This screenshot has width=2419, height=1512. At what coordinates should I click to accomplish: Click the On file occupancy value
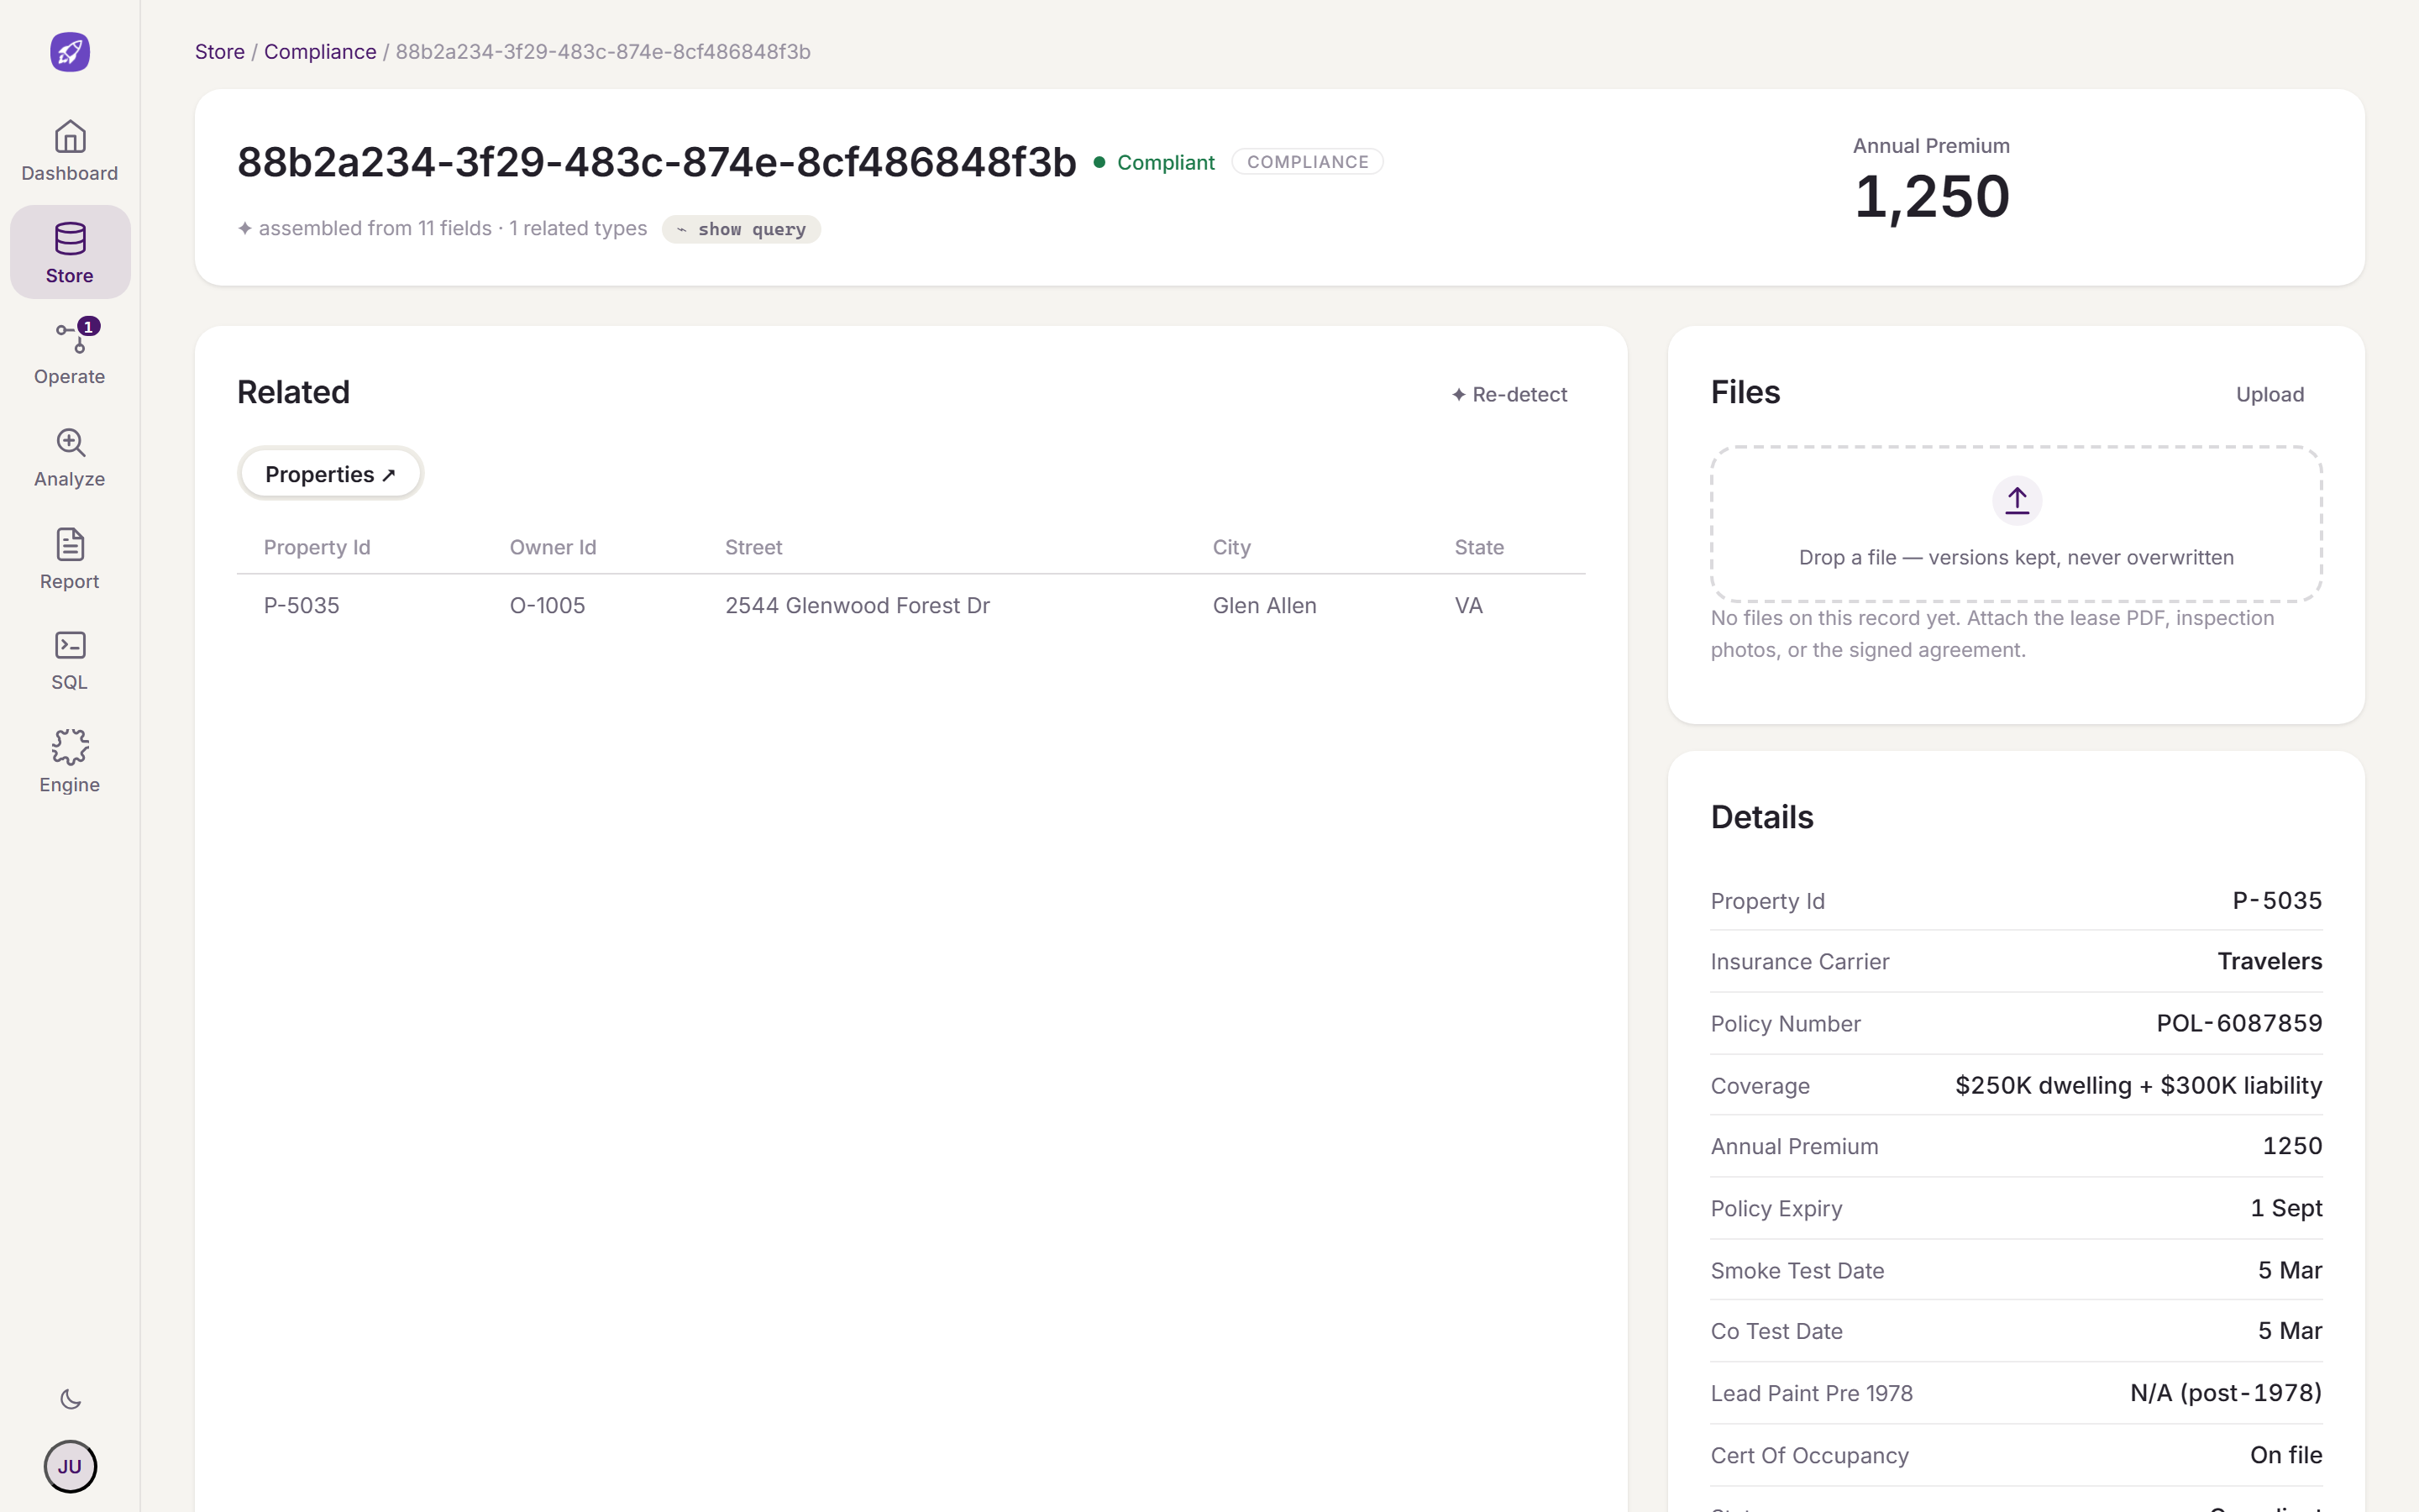(x=2286, y=1455)
